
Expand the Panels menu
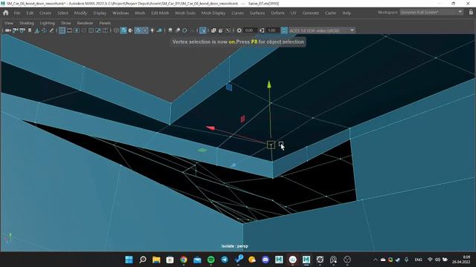[105, 23]
